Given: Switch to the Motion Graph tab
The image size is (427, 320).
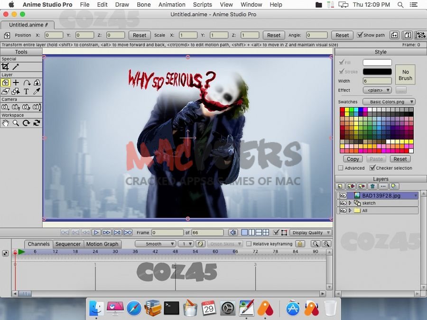Looking at the screenshot, I should (102, 244).
